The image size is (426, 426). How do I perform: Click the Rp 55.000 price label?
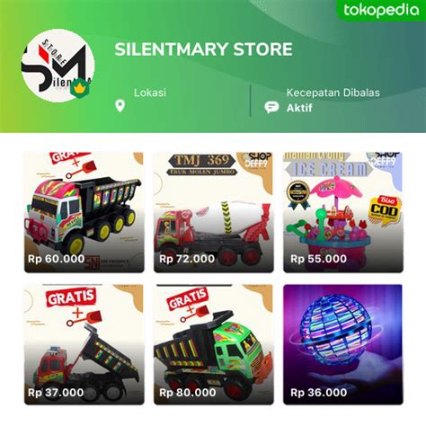[x=318, y=259]
